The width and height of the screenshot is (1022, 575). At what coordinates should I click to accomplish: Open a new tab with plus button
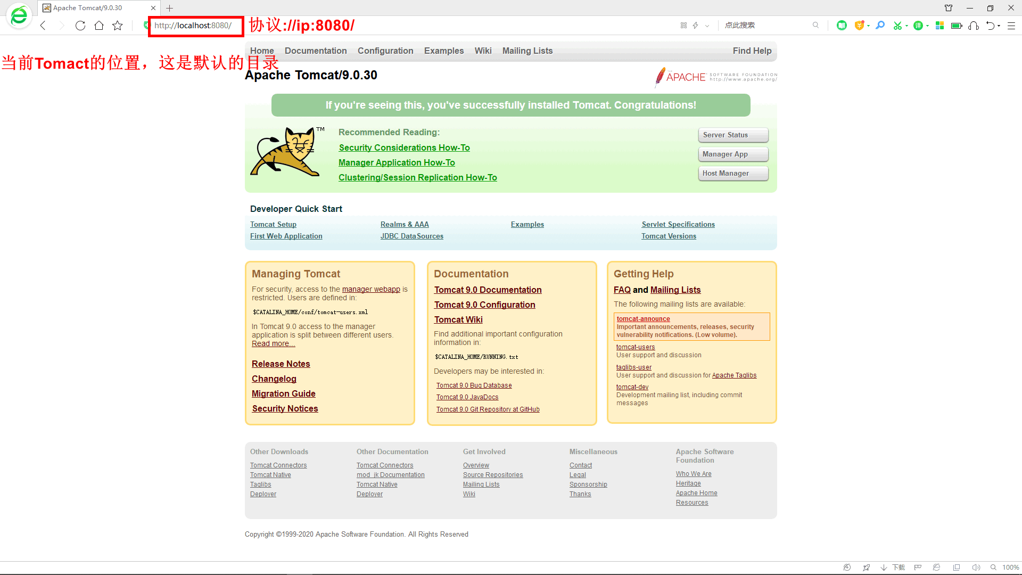coord(169,8)
